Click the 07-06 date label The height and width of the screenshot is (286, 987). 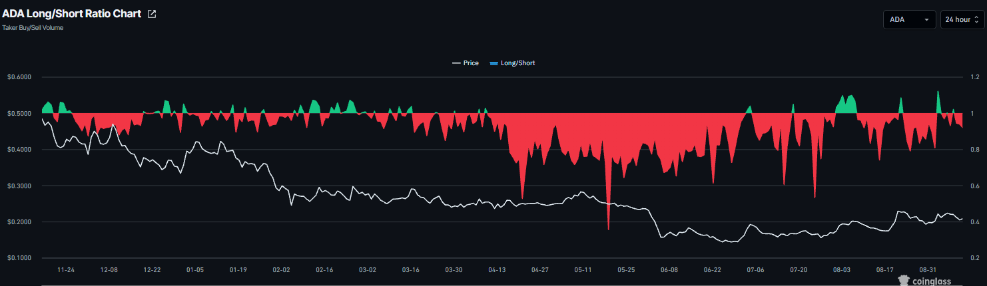coord(755,271)
